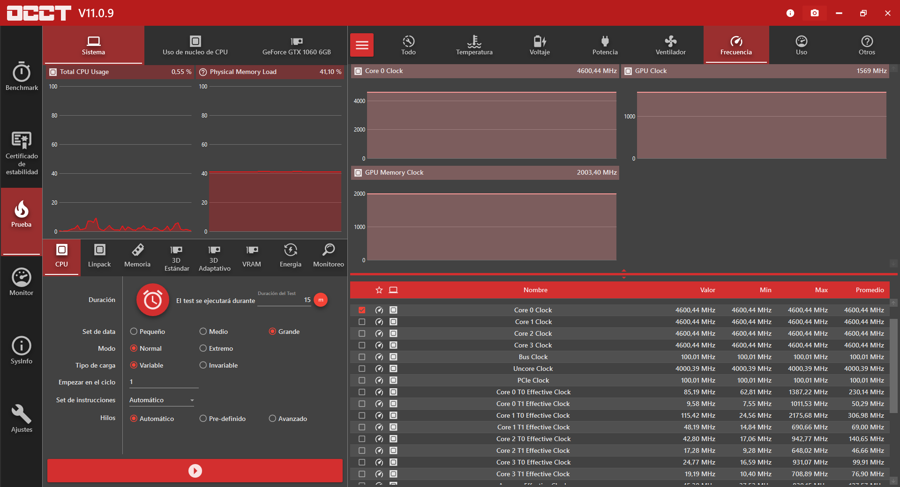Screen dimensions: 900x487
Task: Click the Core 0 Clock graph header
Action: [x=485, y=71]
